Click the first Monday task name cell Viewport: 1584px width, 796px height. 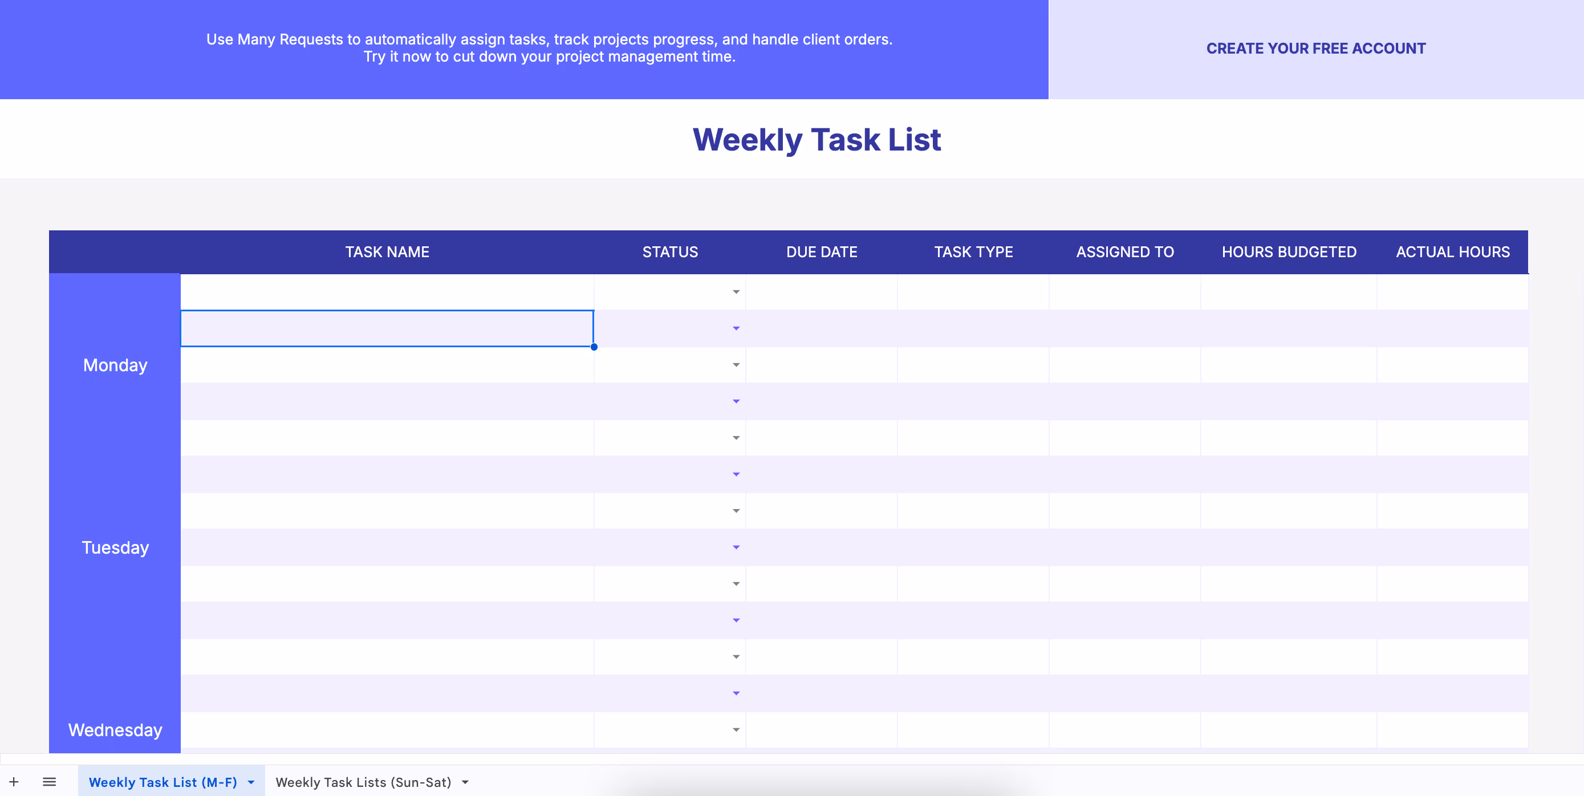click(387, 292)
